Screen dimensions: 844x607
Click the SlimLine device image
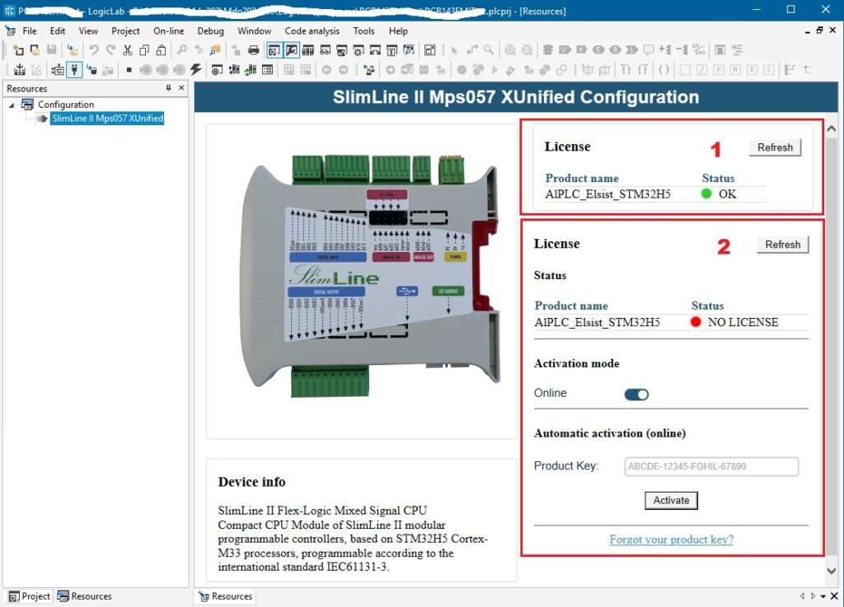[370, 275]
